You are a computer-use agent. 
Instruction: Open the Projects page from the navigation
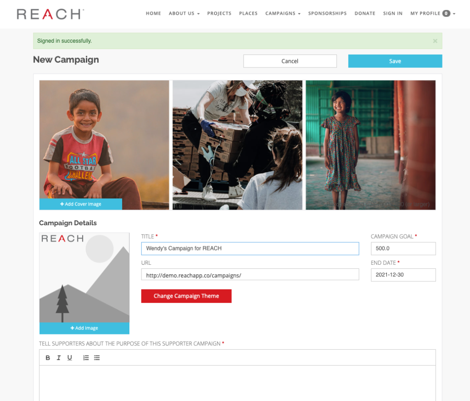click(219, 13)
